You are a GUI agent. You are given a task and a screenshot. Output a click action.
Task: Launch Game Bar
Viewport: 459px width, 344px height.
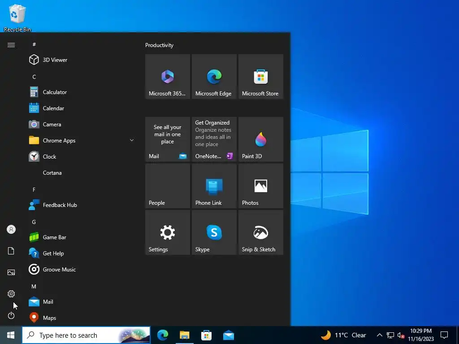(81, 237)
